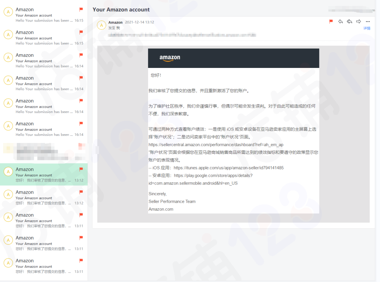Click the subject header Your Amazon account
The width and height of the screenshot is (380, 282).
pos(121,10)
